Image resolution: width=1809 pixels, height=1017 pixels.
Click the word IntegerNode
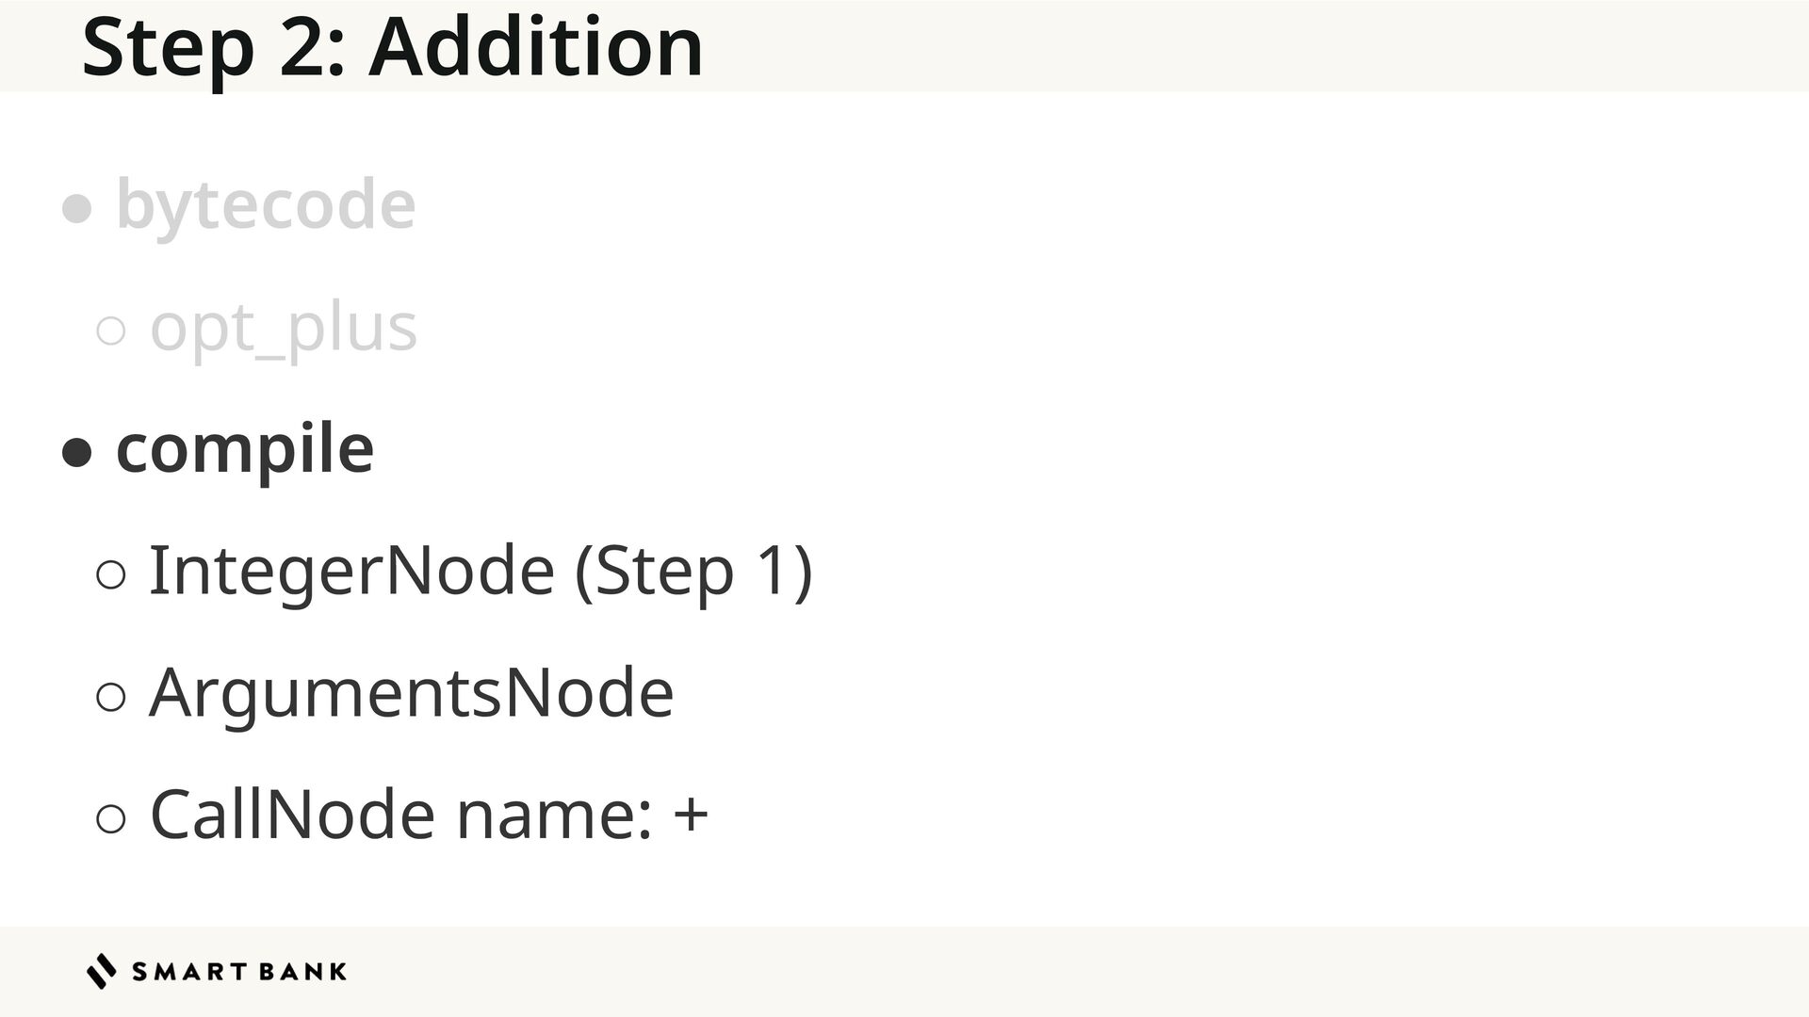point(351,571)
